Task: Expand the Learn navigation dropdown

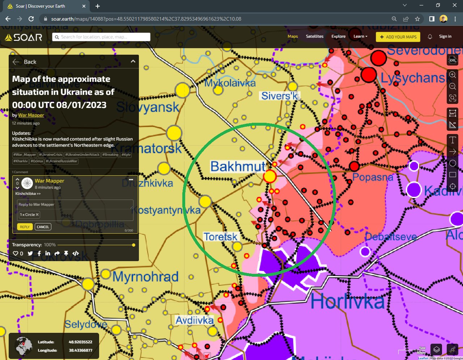Action: coord(360,36)
